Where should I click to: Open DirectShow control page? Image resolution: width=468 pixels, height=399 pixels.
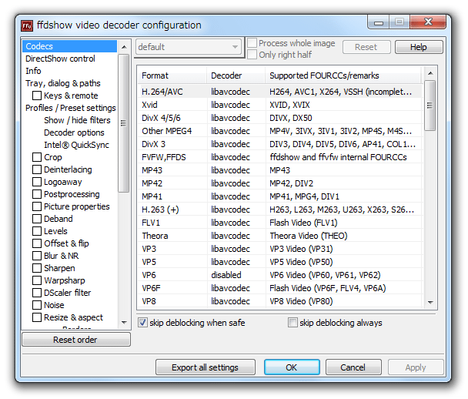[x=60, y=59]
